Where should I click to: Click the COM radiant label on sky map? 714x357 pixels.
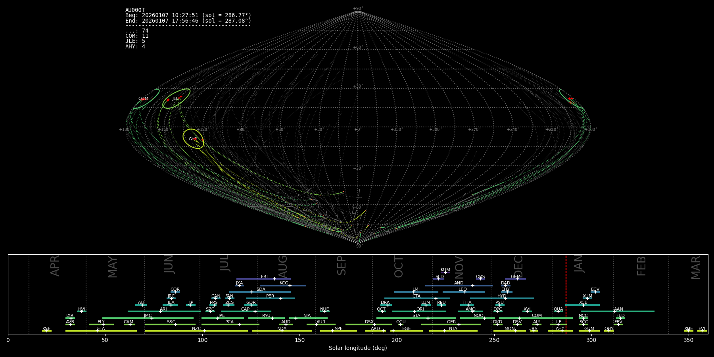tap(143, 99)
